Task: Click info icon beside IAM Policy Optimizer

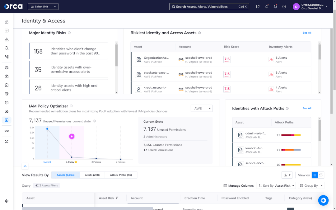Action: point(71,106)
